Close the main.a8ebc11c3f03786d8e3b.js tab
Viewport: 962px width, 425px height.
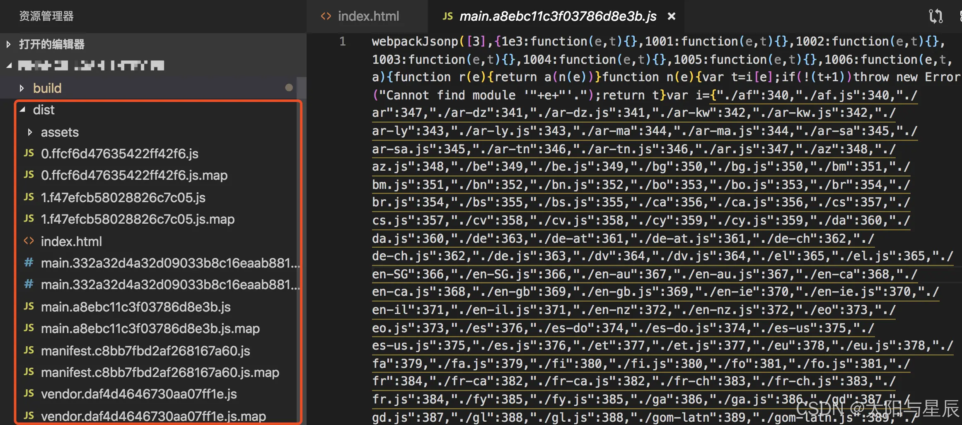coord(672,16)
